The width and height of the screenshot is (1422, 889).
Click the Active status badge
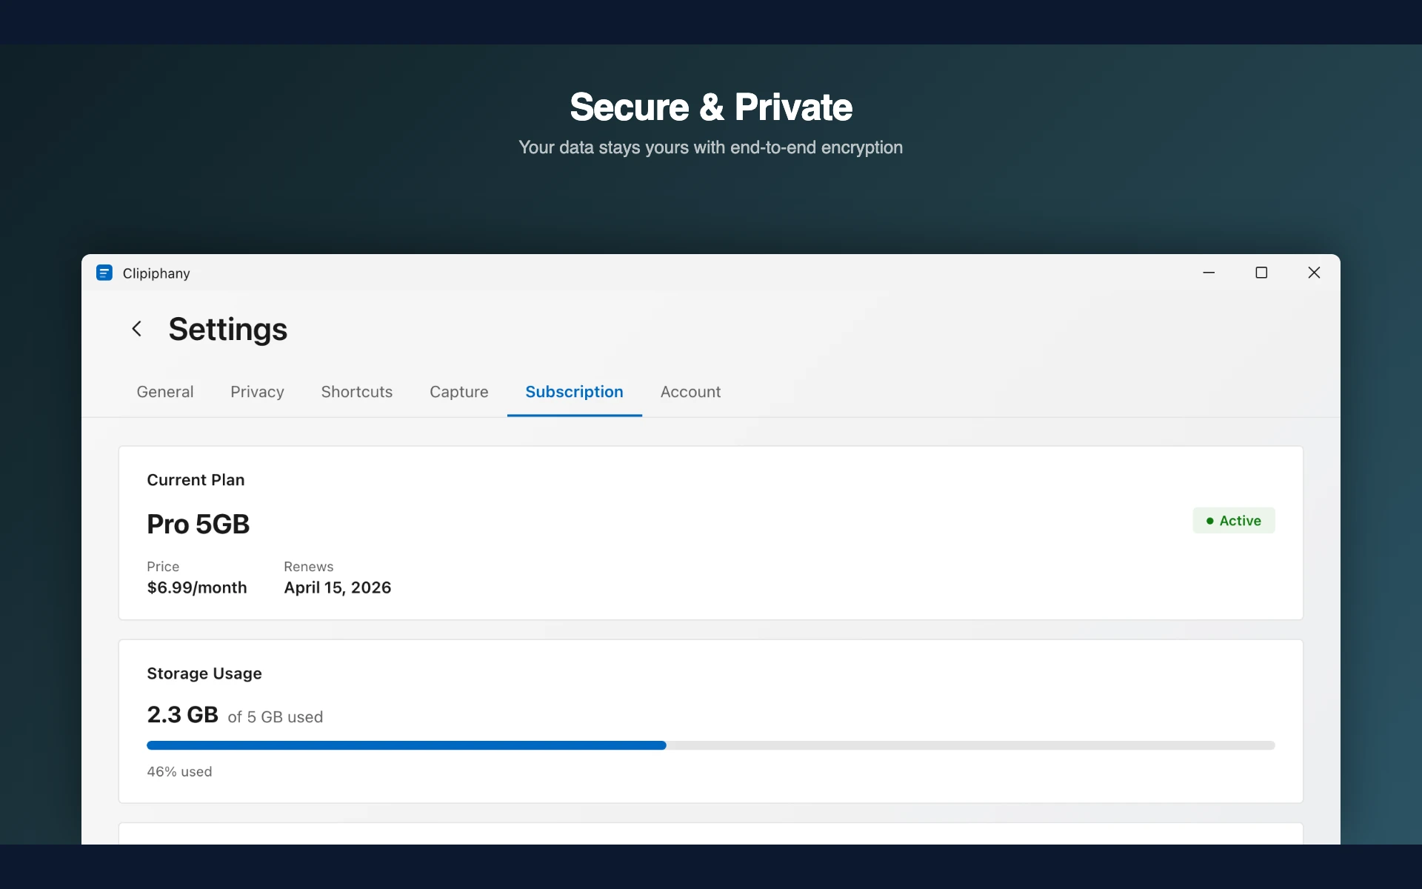coord(1233,520)
